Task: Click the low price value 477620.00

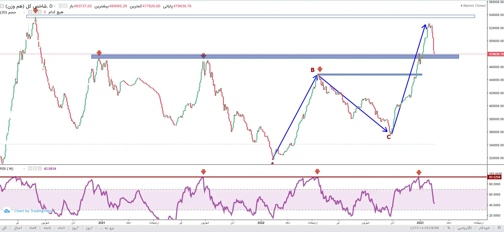Action: coord(151,6)
